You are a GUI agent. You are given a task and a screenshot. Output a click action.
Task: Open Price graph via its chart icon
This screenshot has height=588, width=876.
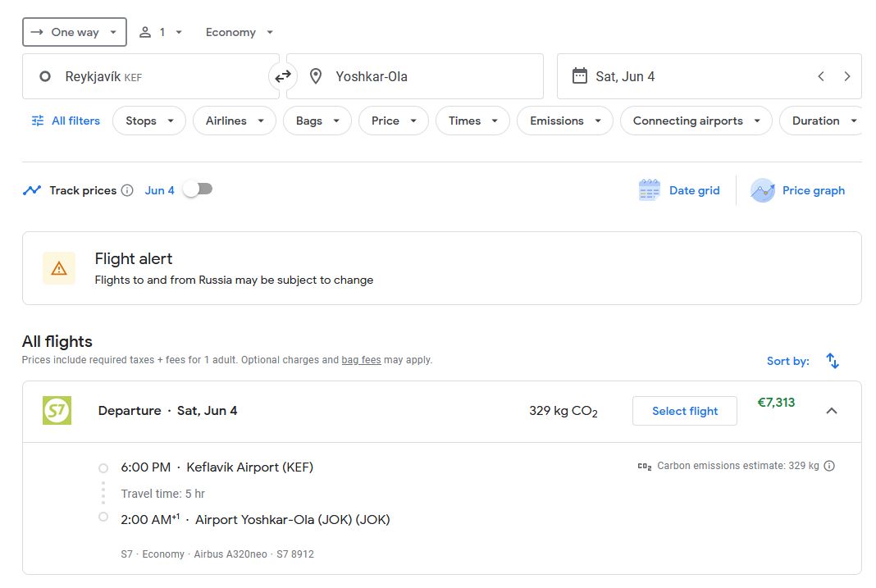pos(763,190)
